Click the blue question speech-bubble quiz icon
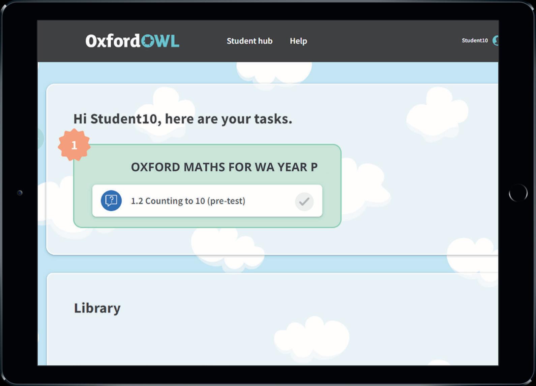536x386 pixels. 111,201
